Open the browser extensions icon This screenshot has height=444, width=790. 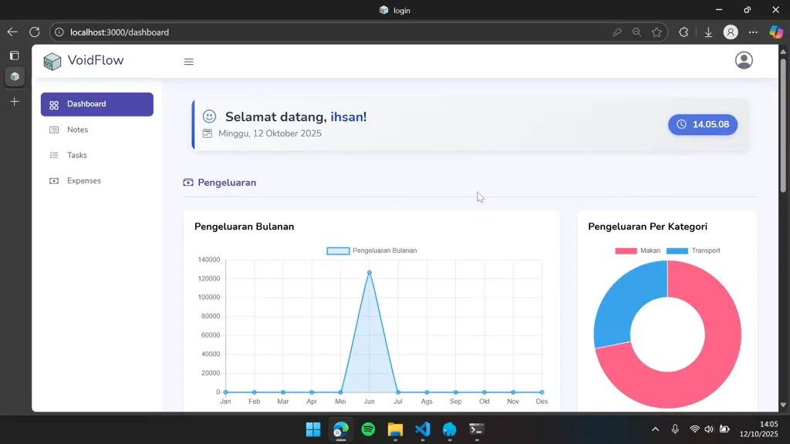(684, 32)
